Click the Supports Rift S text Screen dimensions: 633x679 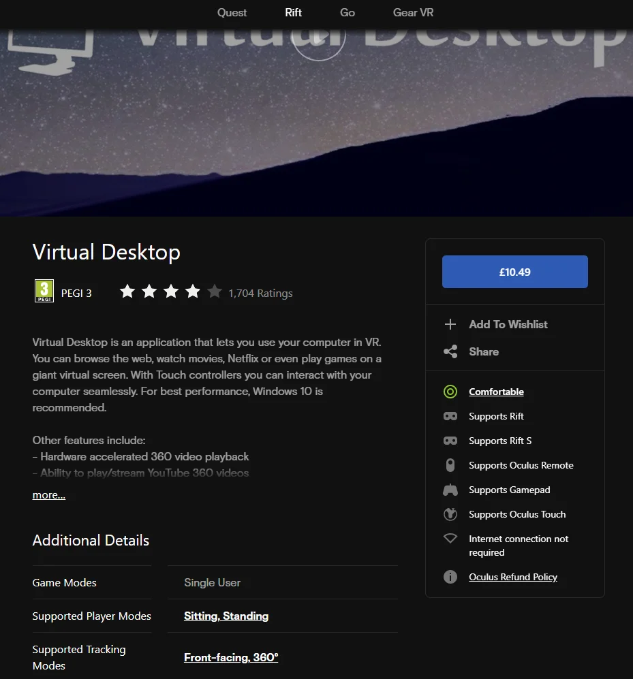(x=500, y=441)
